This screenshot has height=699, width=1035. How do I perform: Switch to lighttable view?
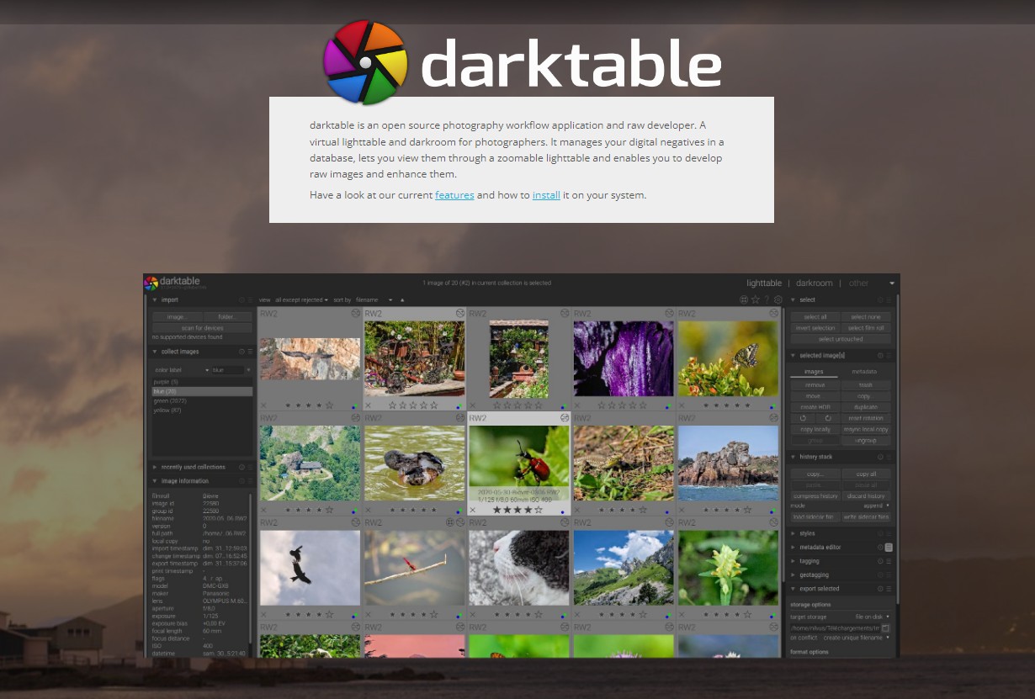point(764,283)
